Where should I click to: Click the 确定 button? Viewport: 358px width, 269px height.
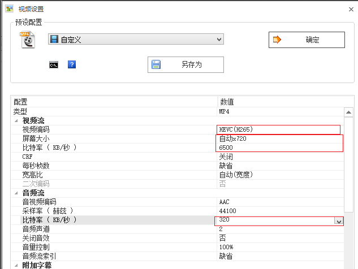pos(307,40)
